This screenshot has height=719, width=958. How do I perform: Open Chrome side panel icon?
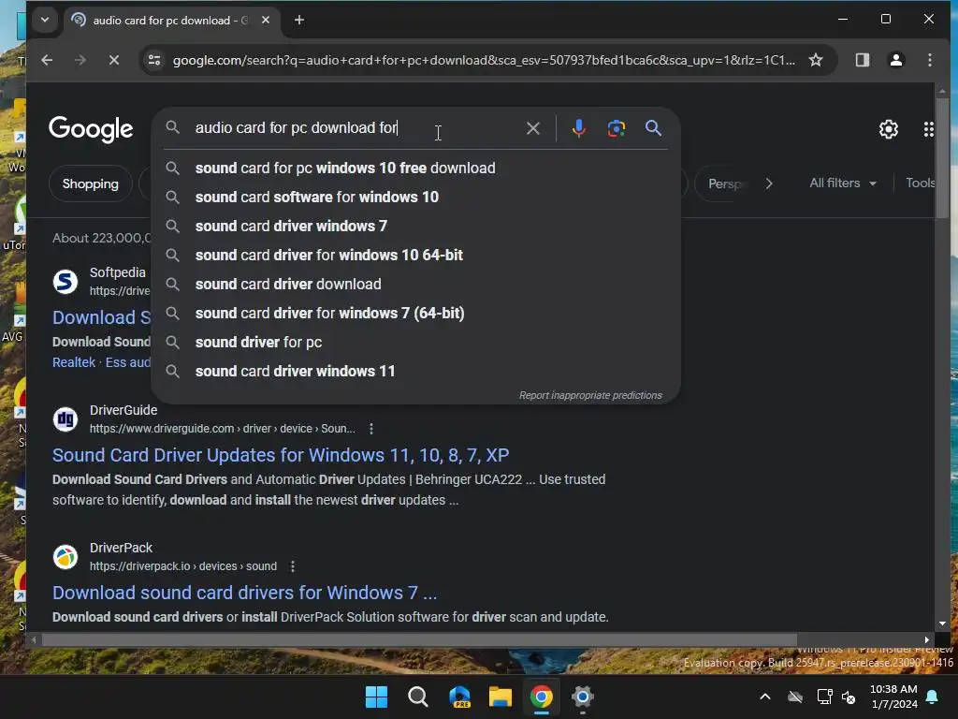[862, 60]
